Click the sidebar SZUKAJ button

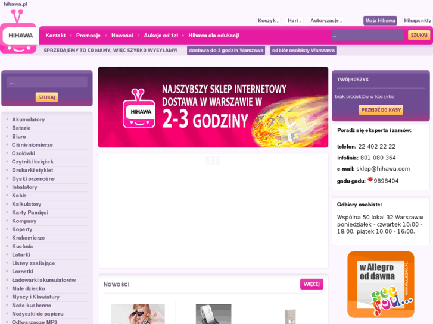pos(46,97)
